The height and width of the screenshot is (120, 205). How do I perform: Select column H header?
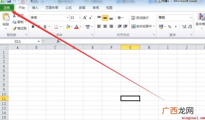(149, 47)
